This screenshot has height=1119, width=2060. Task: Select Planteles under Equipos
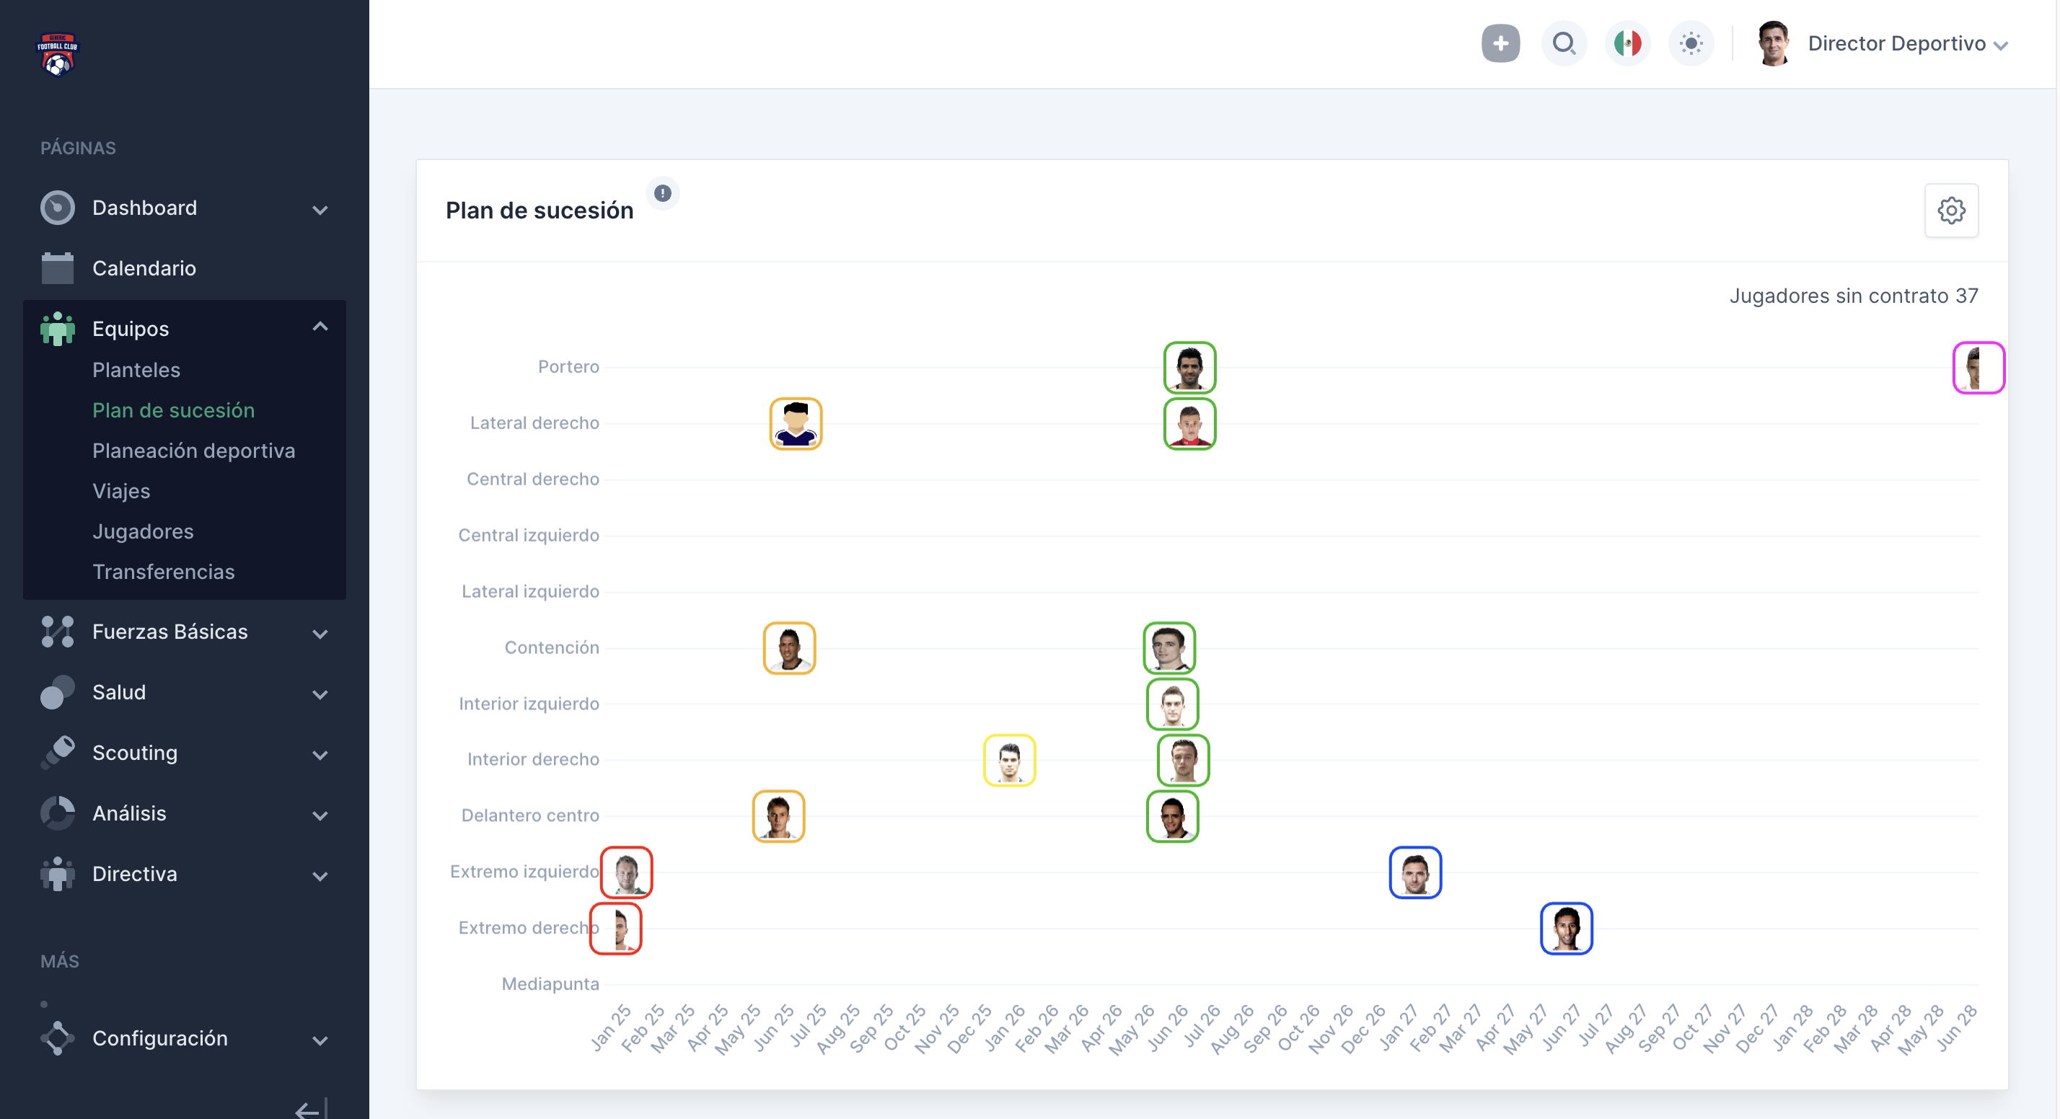135,369
